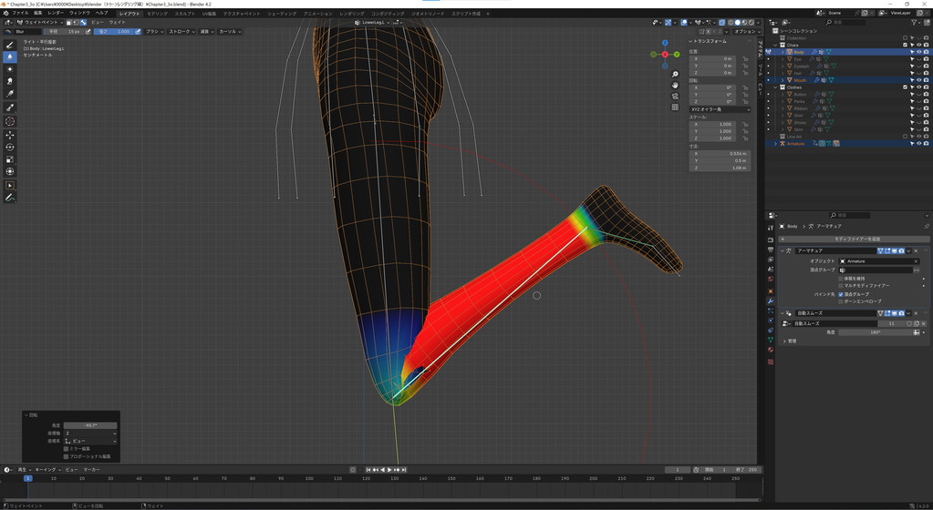Viewport: 933px width, 510px height.
Task: Select the Transform tool in toolbar
Action: [9, 172]
